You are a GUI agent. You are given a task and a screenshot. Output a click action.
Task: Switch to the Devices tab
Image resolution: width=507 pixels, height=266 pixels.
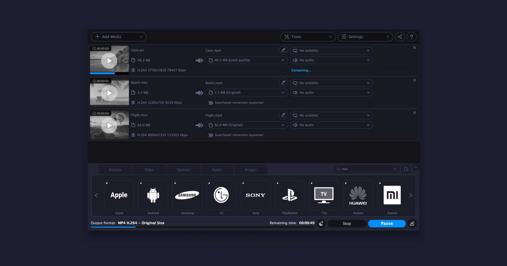(x=183, y=169)
